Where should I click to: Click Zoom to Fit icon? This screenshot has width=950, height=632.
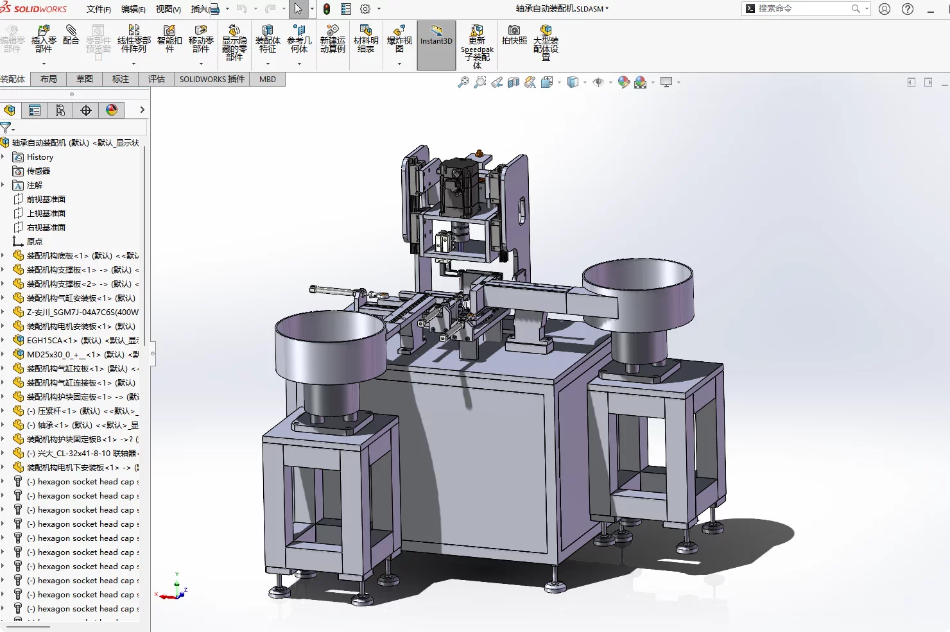(x=463, y=82)
